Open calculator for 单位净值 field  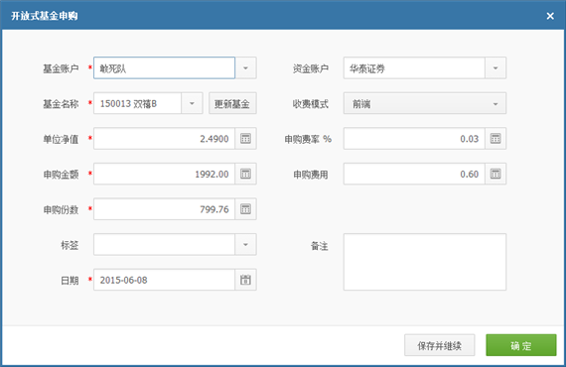click(x=246, y=139)
